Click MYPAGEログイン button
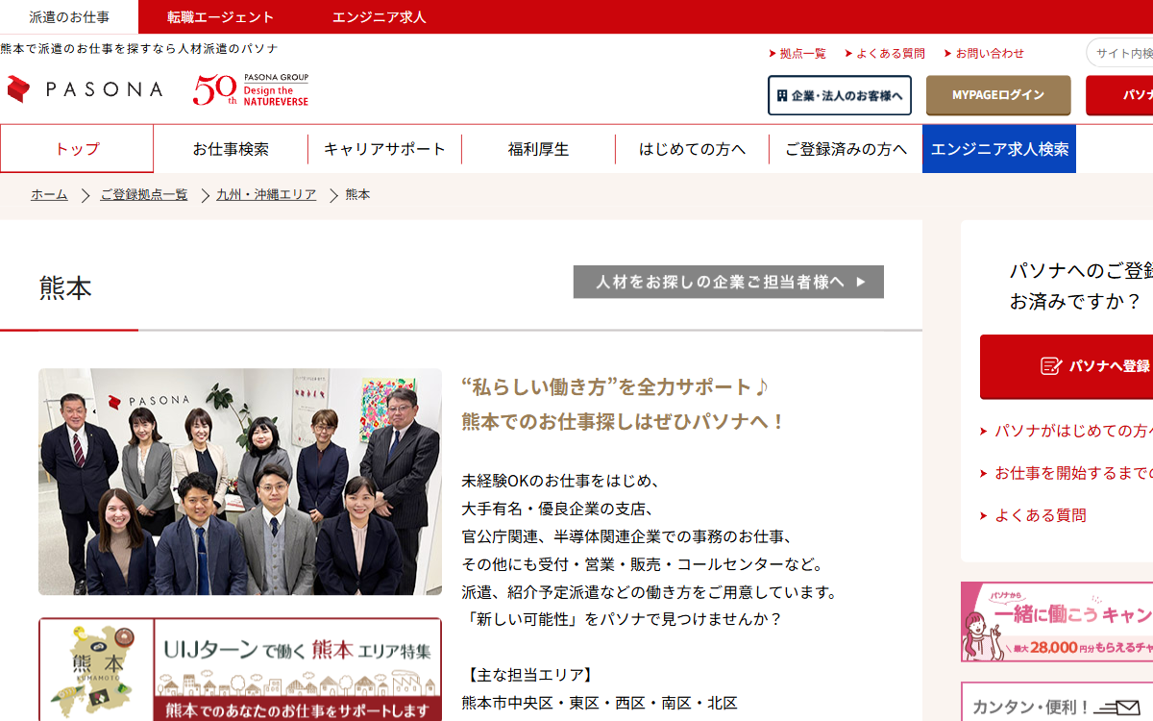Screen dimensions: 1153x721 (x=998, y=95)
